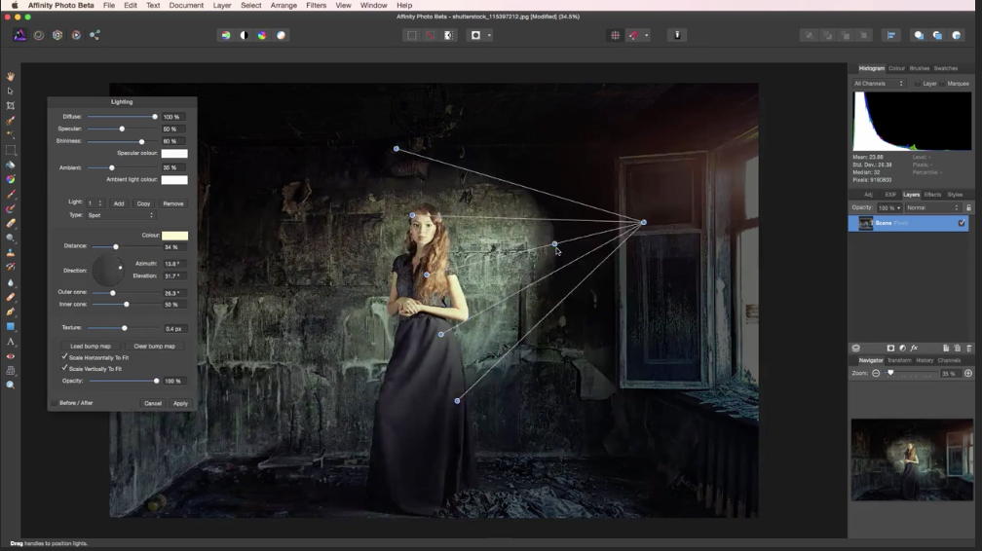The image size is (982, 551).
Task: Select the Artistic Text tool
Action: point(11,342)
